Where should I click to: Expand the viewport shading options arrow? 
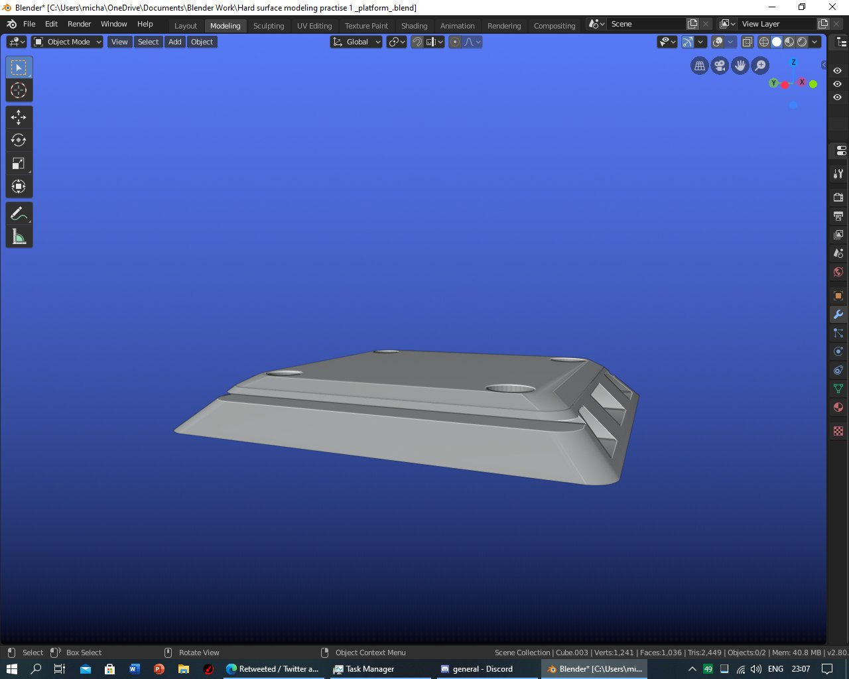click(x=815, y=42)
